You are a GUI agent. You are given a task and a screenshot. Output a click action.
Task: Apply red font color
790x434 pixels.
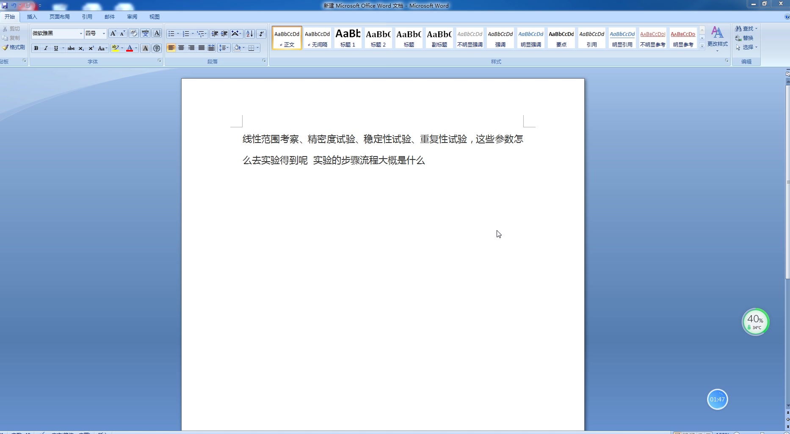tap(130, 48)
